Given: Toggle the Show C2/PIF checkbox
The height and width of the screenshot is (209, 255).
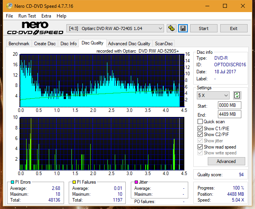Looking at the screenshot, I should pyautogui.click(x=200, y=134).
